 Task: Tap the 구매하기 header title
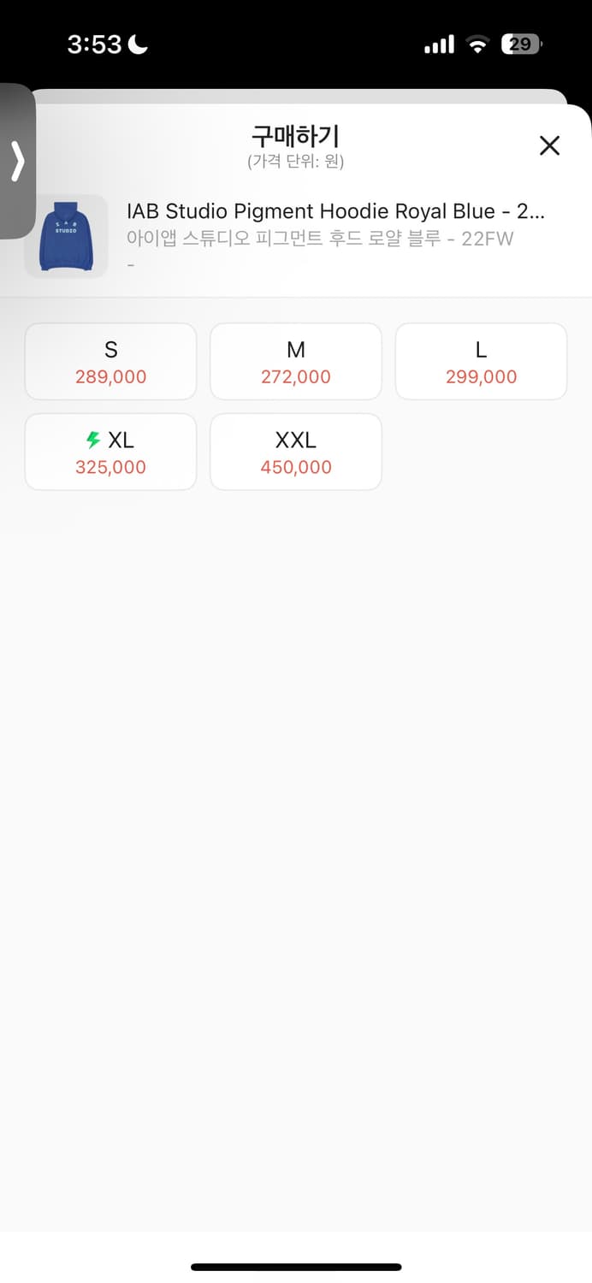tap(295, 136)
